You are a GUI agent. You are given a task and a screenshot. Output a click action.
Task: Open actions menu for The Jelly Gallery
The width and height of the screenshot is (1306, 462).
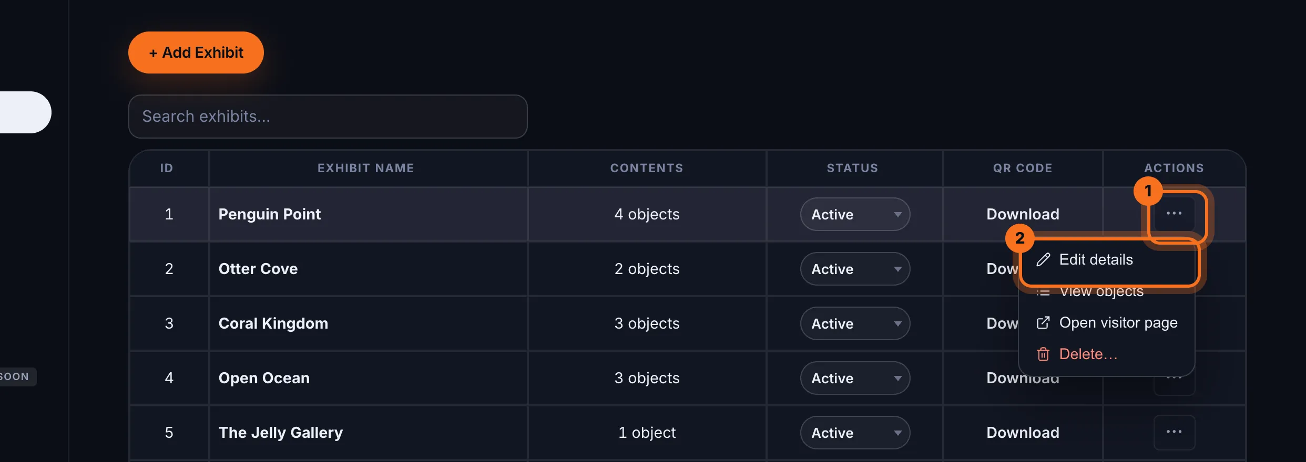pyautogui.click(x=1174, y=432)
